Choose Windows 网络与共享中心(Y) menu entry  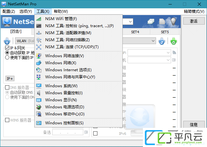click(79, 77)
